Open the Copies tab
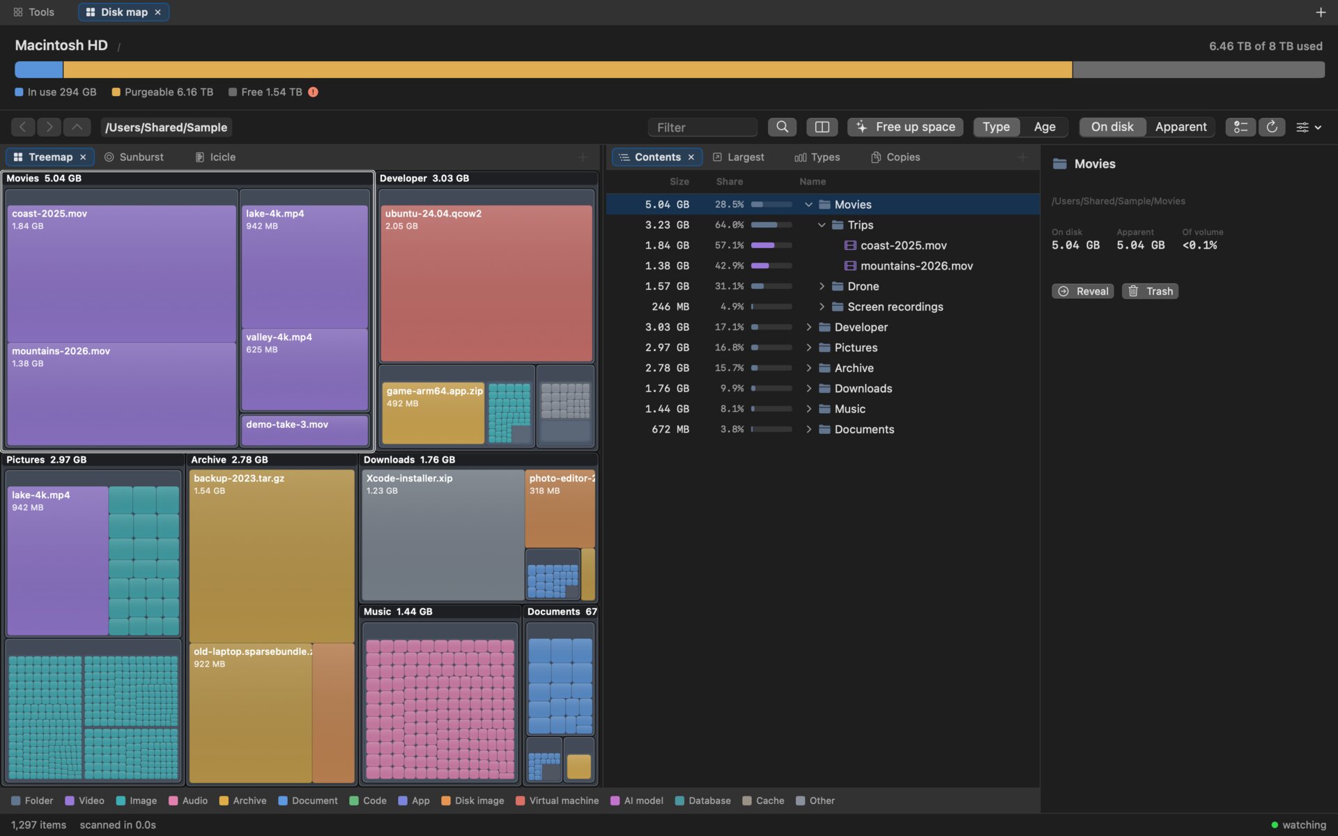This screenshot has height=836, width=1338. click(x=895, y=157)
